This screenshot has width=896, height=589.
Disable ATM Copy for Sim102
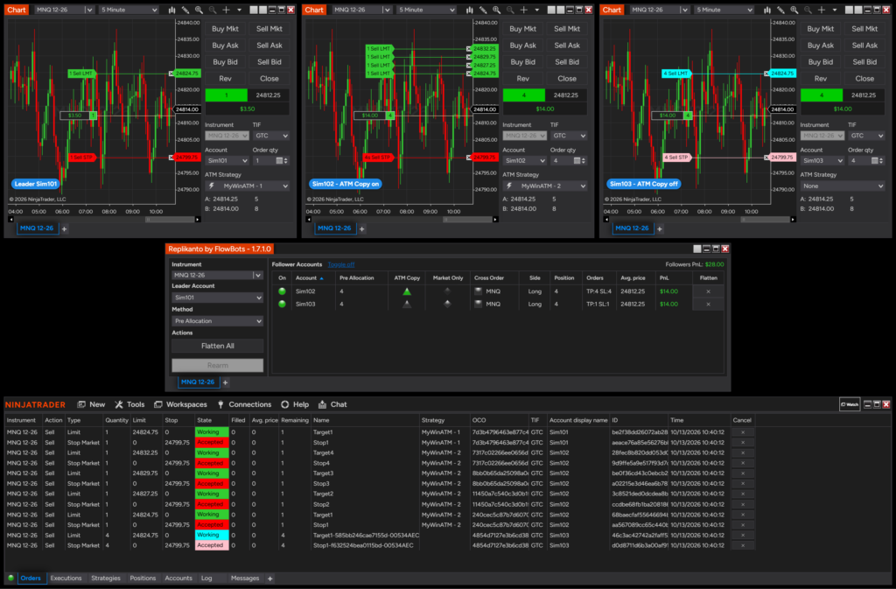407,291
